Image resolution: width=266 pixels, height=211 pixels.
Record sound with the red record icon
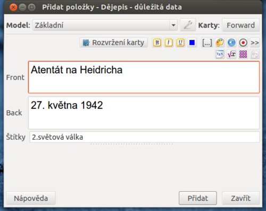(x=243, y=43)
